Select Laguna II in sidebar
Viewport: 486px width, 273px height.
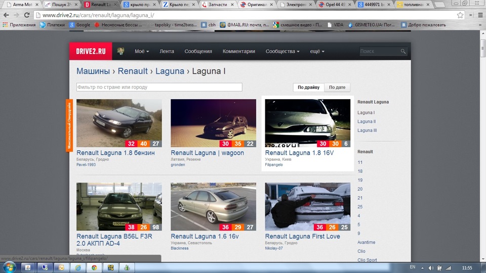pyautogui.click(x=367, y=121)
